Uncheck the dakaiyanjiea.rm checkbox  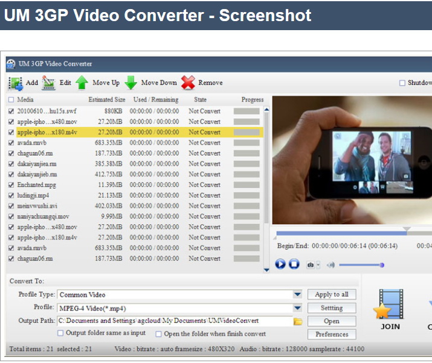point(11,164)
